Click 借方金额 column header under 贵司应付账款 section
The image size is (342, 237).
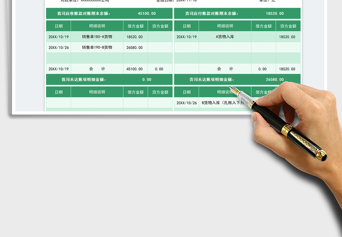[263, 26]
